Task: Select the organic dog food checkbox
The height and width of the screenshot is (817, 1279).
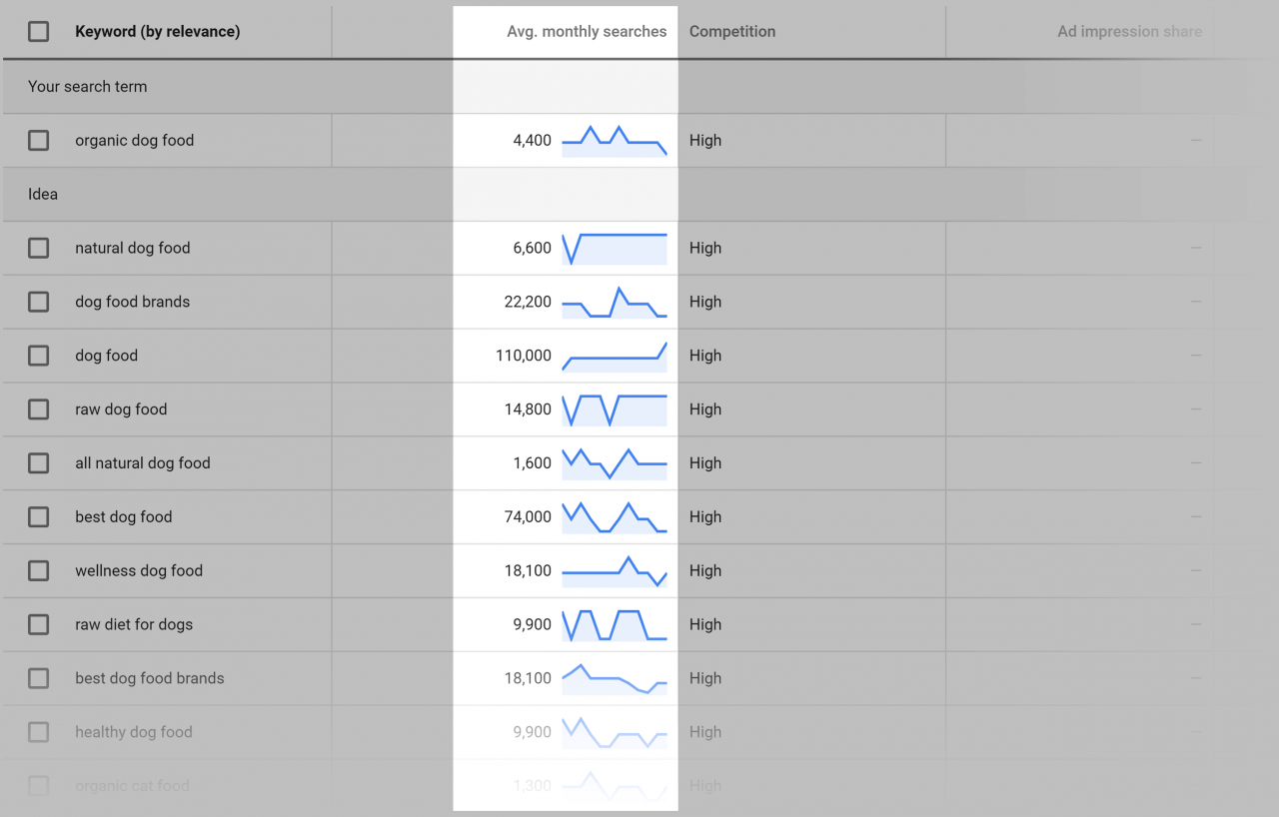Action: coord(38,141)
